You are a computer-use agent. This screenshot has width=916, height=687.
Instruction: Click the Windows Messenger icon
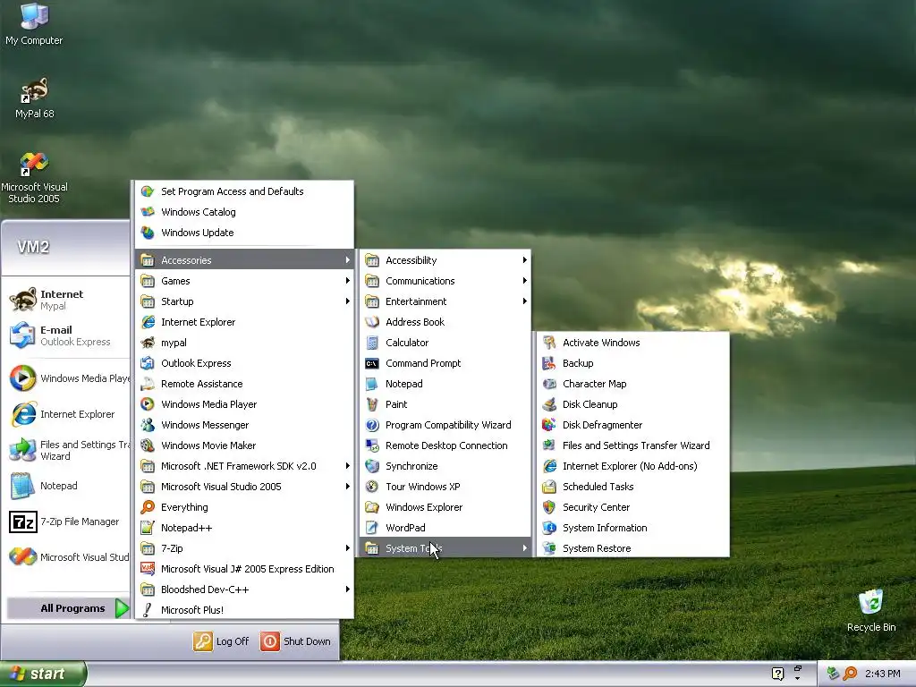(148, 425)
